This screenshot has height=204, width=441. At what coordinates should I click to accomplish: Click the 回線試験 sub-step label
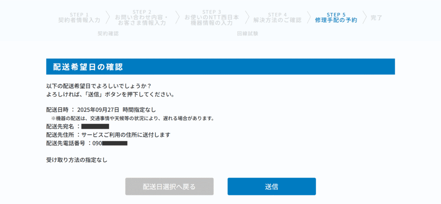tap(248, 34)
